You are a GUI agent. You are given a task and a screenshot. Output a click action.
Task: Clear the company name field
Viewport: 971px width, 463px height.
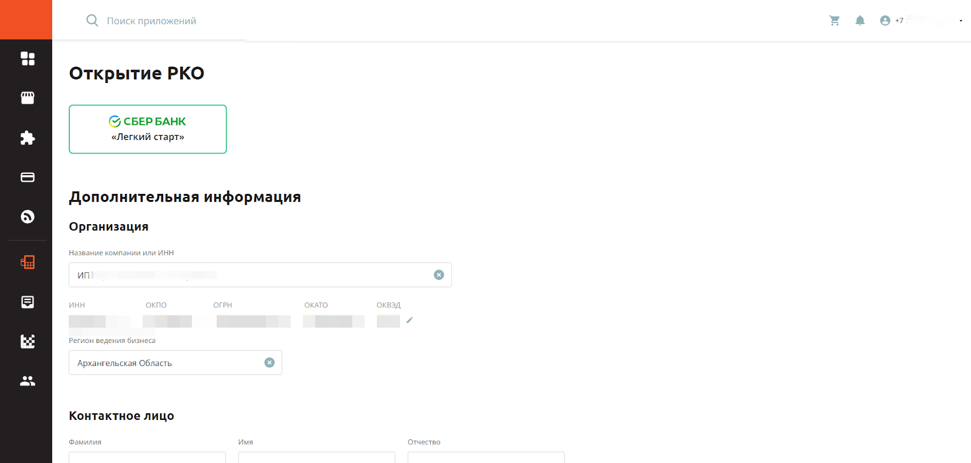click(x=439, y=275)
